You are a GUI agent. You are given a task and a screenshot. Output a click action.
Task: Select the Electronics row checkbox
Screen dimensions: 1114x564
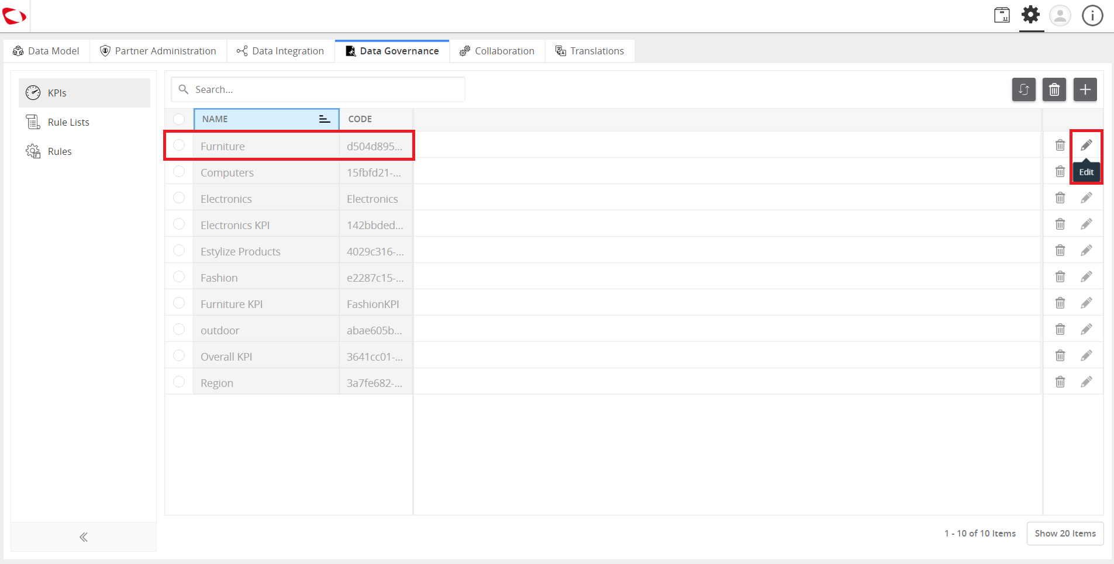179,198
